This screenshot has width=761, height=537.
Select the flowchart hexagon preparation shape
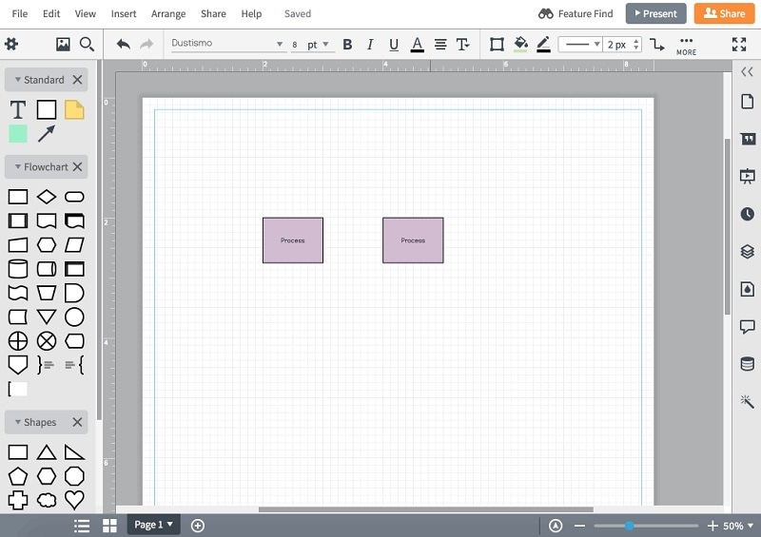click(x=46, y=245)
